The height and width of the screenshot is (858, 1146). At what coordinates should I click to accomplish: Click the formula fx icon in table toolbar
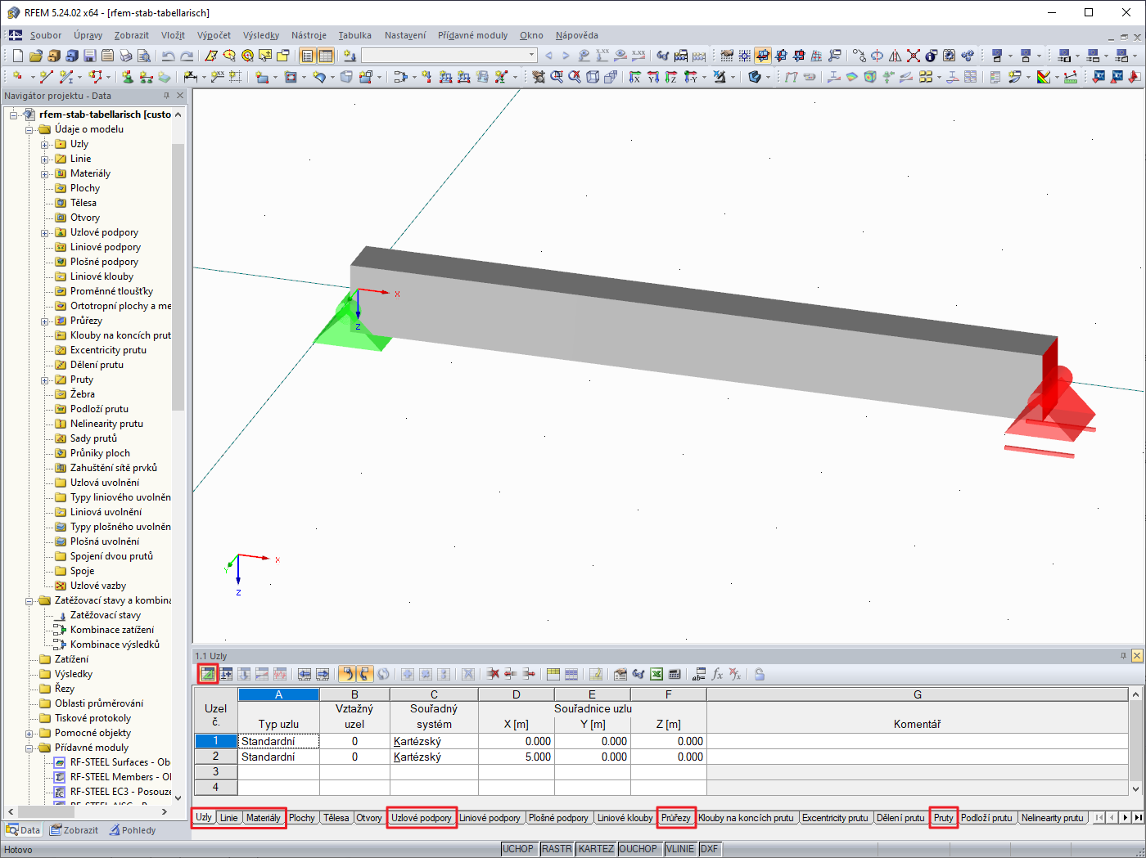click(x=717, y=674)
